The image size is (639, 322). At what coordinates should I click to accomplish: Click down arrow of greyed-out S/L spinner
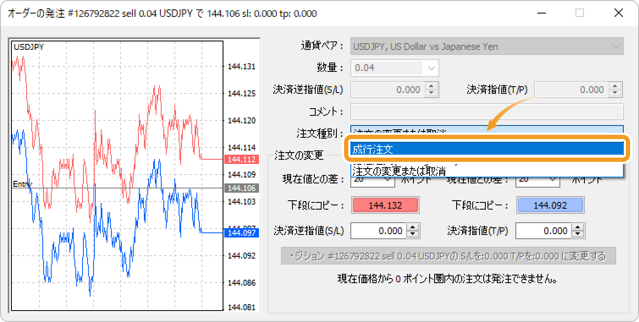(x=431, y=93)
